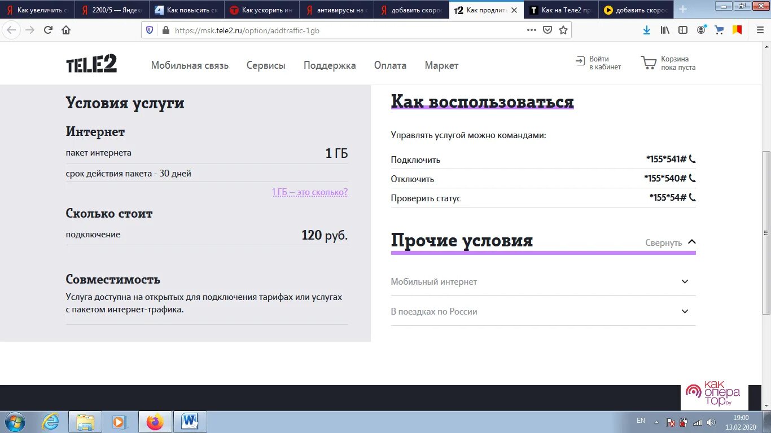Expand the В поездках по России section
The width and height of the screenshot is (771, 433).
[543, 311]
